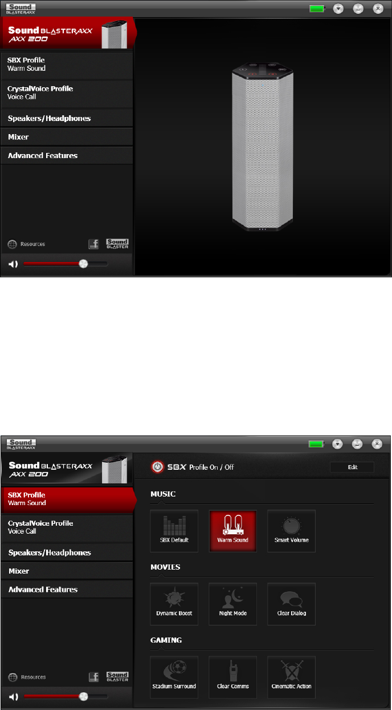Image resolution: width=392 pixels, height=710 pixels.
Task: Select Warm Sound profile tile
Action: 232,531
